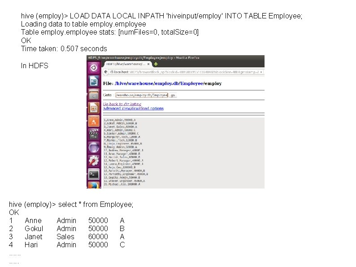Click 'Hari' in query result
This screenshot has width=356, height=267.
(31, 245)
